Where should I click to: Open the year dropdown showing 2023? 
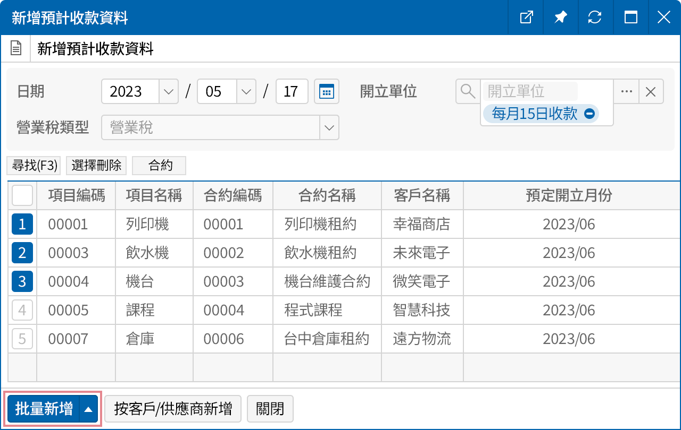tap(169, 91)
